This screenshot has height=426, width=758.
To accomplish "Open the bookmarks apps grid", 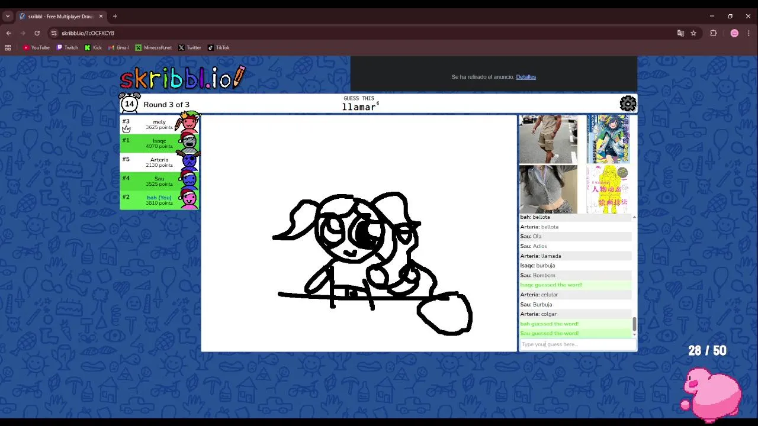I will tap(8, 48).
